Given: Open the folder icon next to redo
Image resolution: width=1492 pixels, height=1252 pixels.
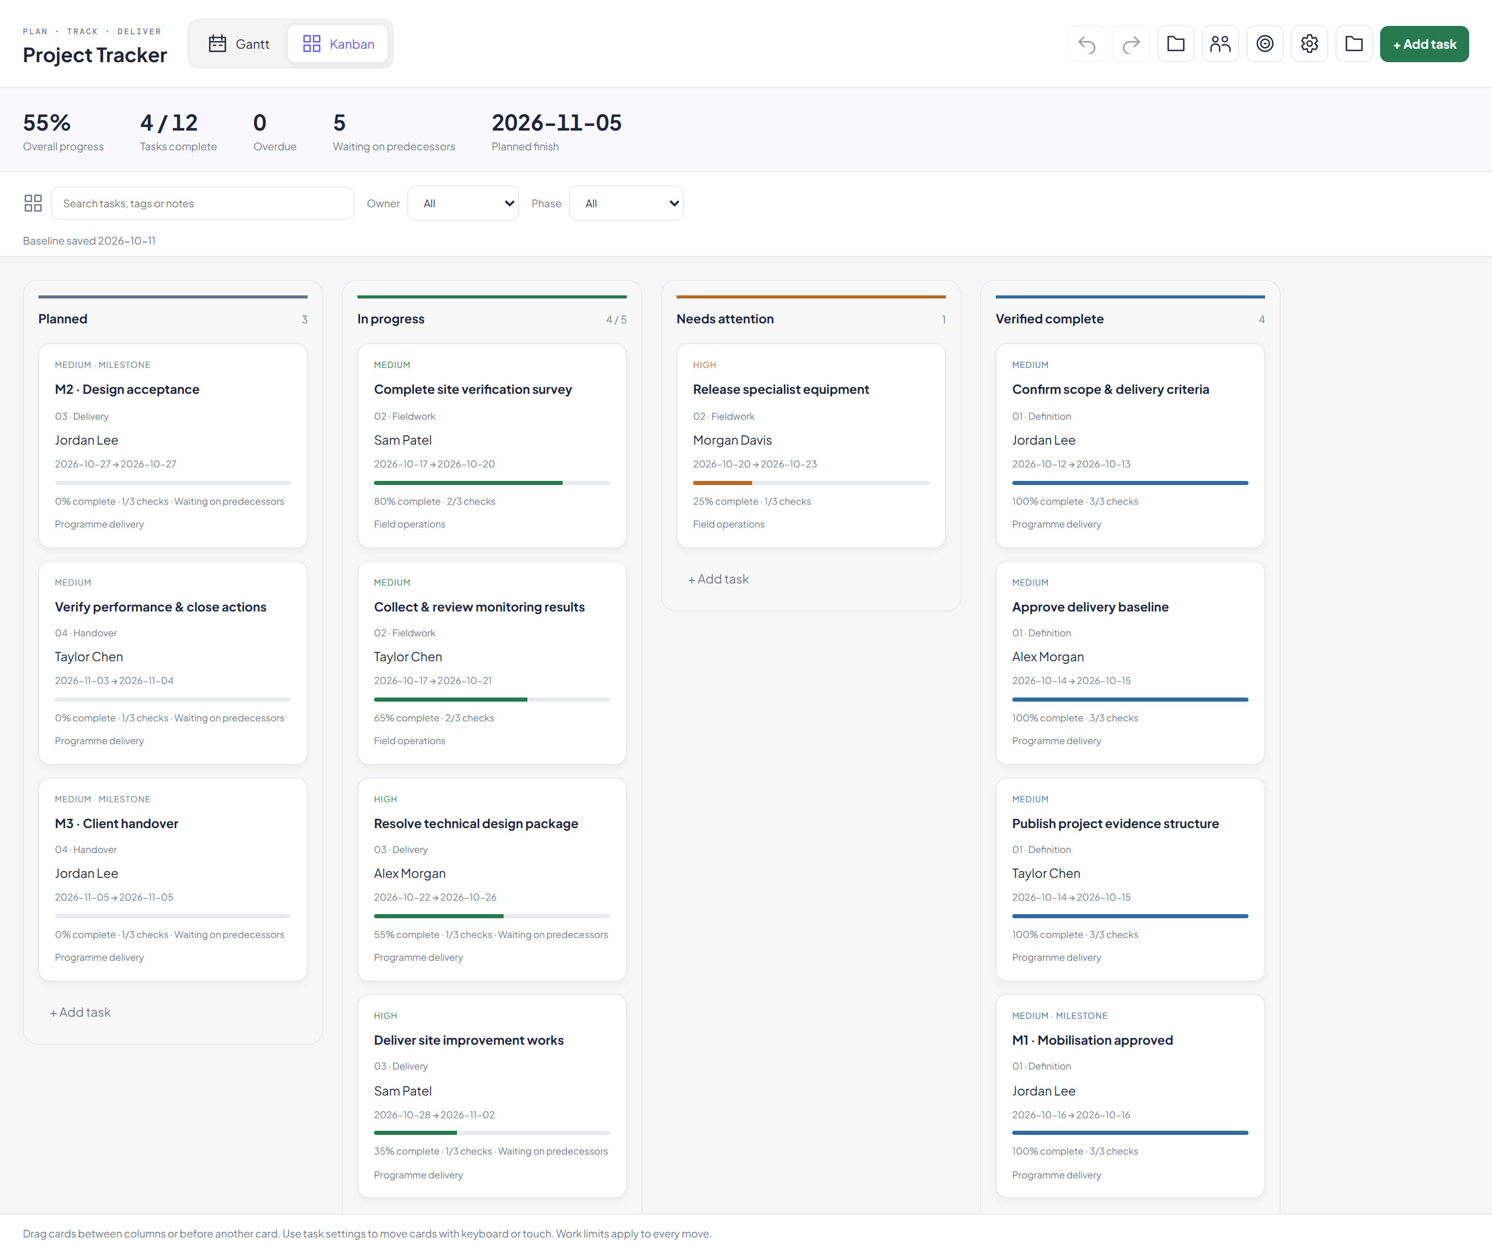Looking at the screenshot, I should click(x=1176, y=44).
